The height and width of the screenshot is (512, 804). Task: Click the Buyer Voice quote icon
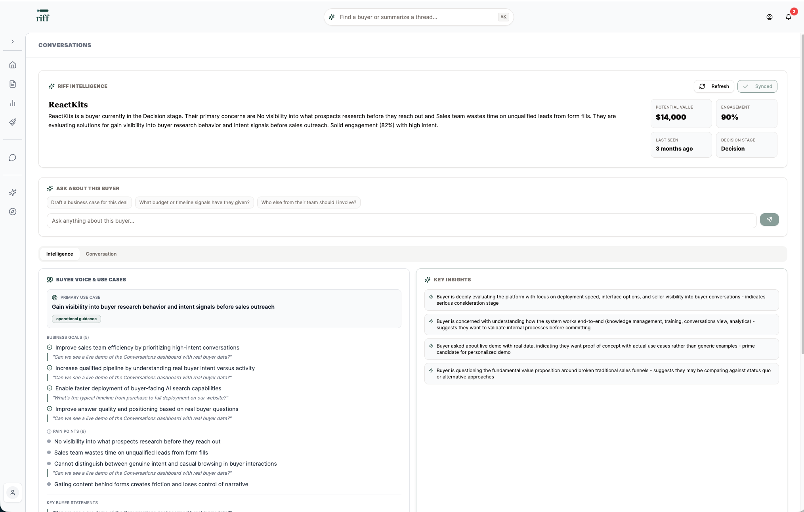[x=50, y=280]
